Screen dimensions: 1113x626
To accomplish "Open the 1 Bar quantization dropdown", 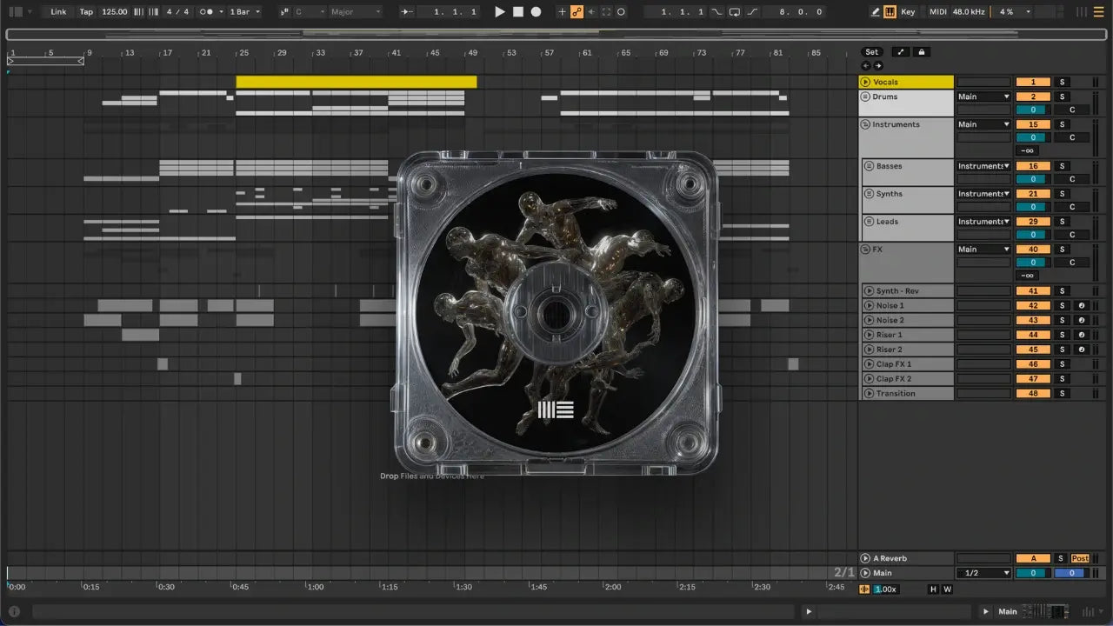I will point(245,12).
